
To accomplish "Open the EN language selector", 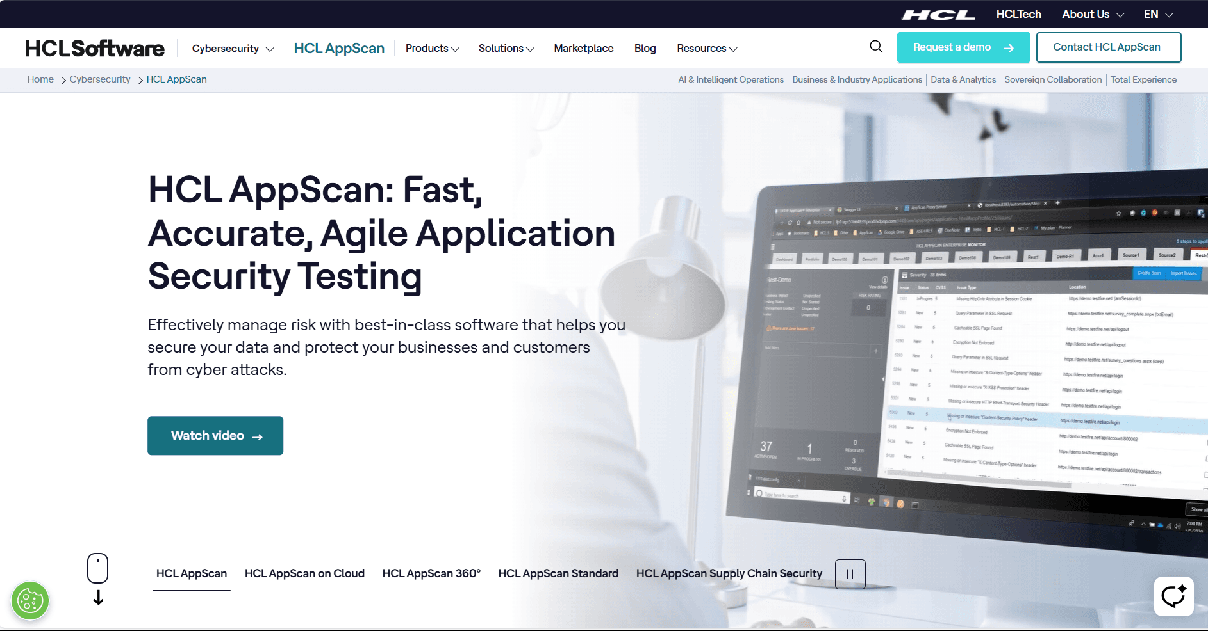I will click(x=1158, y=14).
